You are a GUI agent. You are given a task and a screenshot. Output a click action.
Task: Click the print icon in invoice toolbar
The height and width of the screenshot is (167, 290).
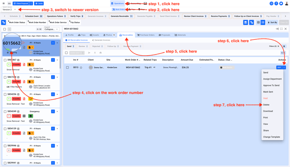tap(100, 53)
